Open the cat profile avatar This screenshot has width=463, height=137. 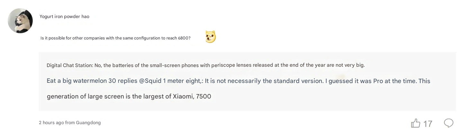tap(20, 21)
